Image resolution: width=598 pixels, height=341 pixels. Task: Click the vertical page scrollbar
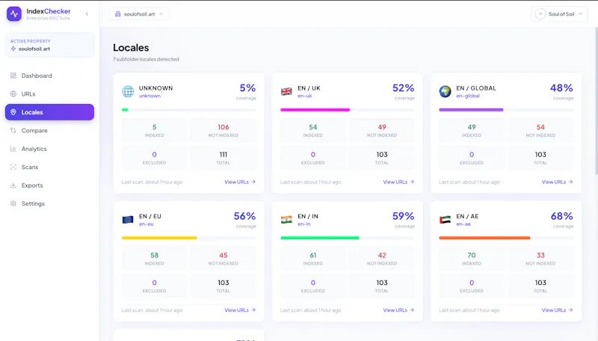596,101
